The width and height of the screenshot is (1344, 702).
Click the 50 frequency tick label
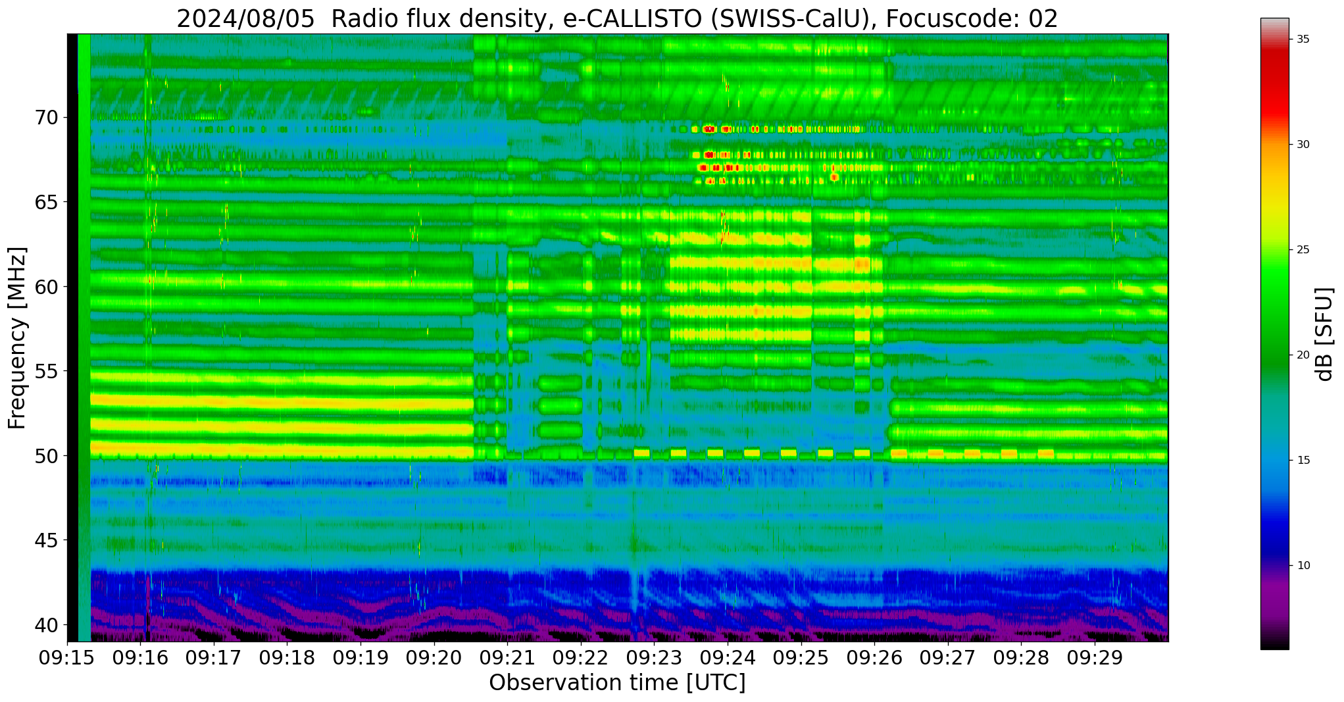pyautogui.click(x=47, y=455)
